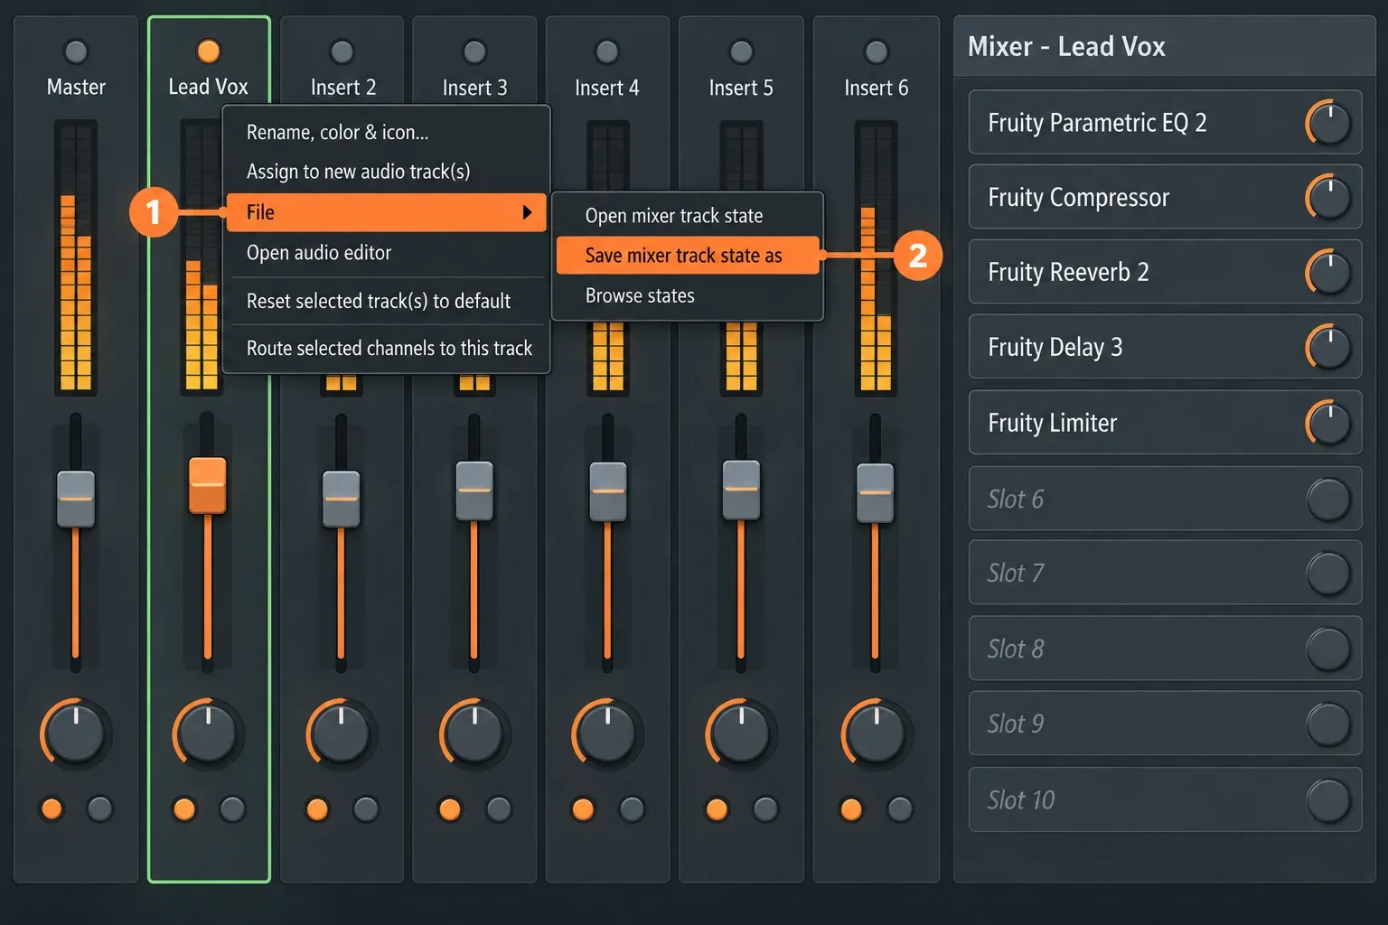Click Insert 5 pan knob
The image size is (1388, 925).
(741, 733)
